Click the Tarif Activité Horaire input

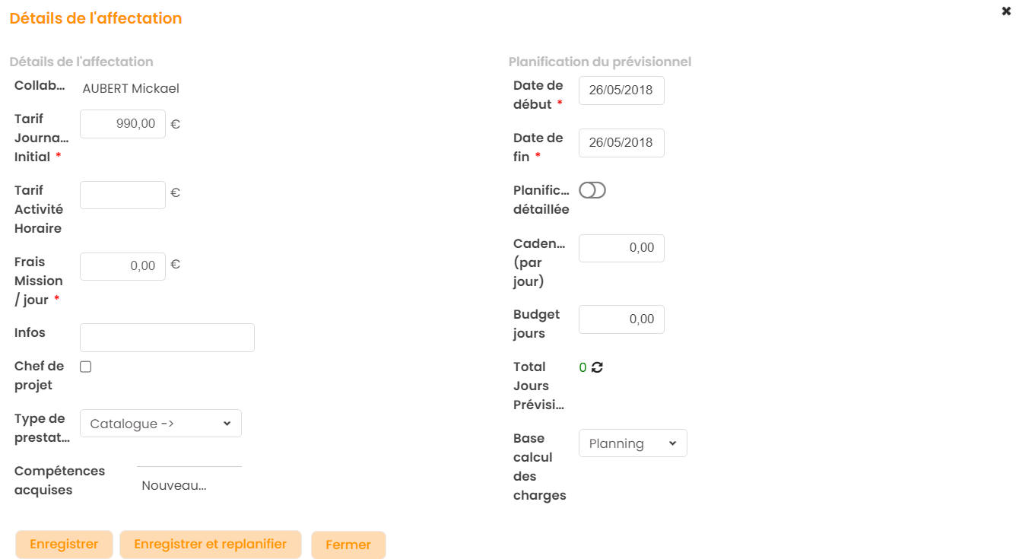click(122, 195)
